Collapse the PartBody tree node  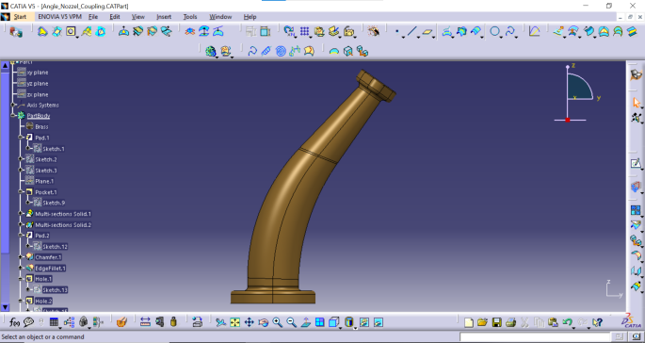[13, 116]
